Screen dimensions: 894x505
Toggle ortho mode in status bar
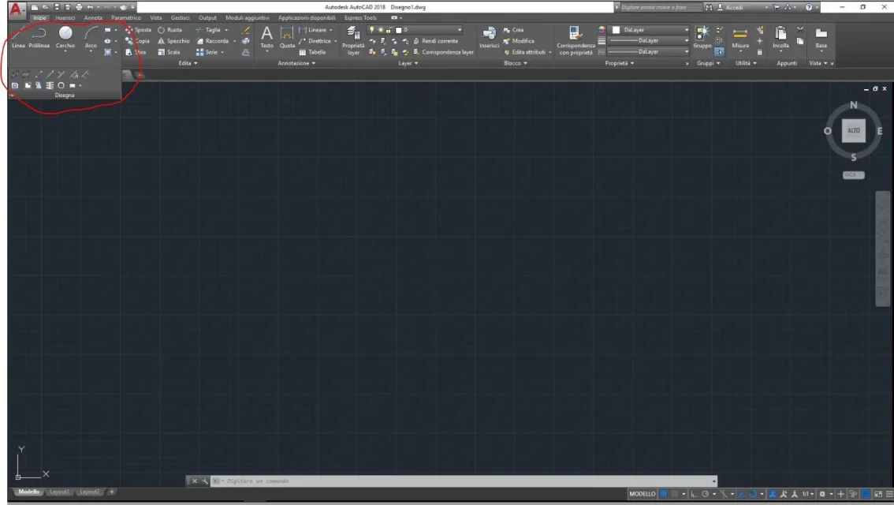point(694,494)
